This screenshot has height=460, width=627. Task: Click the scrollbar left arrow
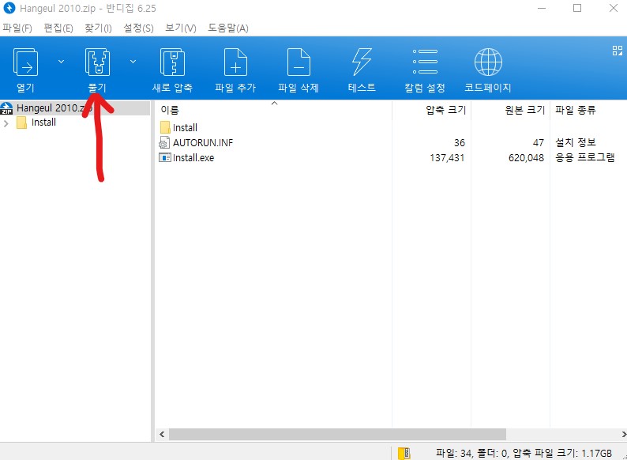click(162, 435)
